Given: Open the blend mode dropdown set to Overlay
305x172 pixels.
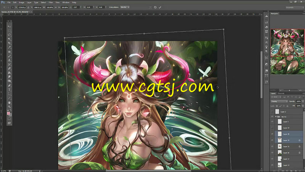Looking at the screenshot, I should 279,101.
